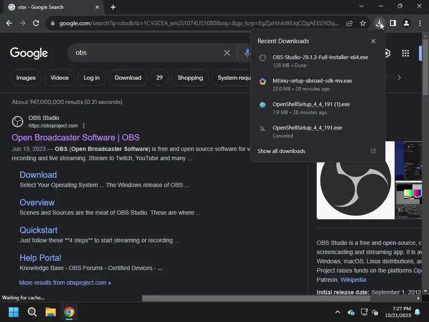
Task: Open Google apps grid
Action: pyautogui.click(x=406, y=53)
